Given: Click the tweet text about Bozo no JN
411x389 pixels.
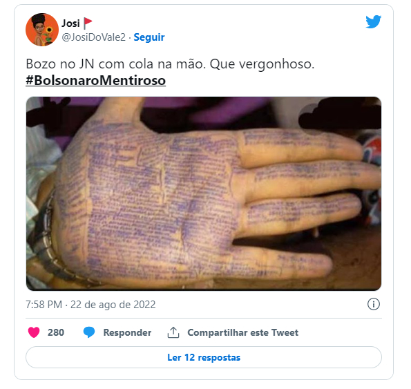Looking at the screenshot, I should tap(170, 64).
